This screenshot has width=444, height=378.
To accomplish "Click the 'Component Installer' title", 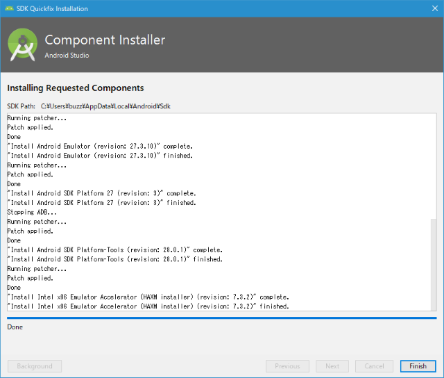I will coord(105,40).
